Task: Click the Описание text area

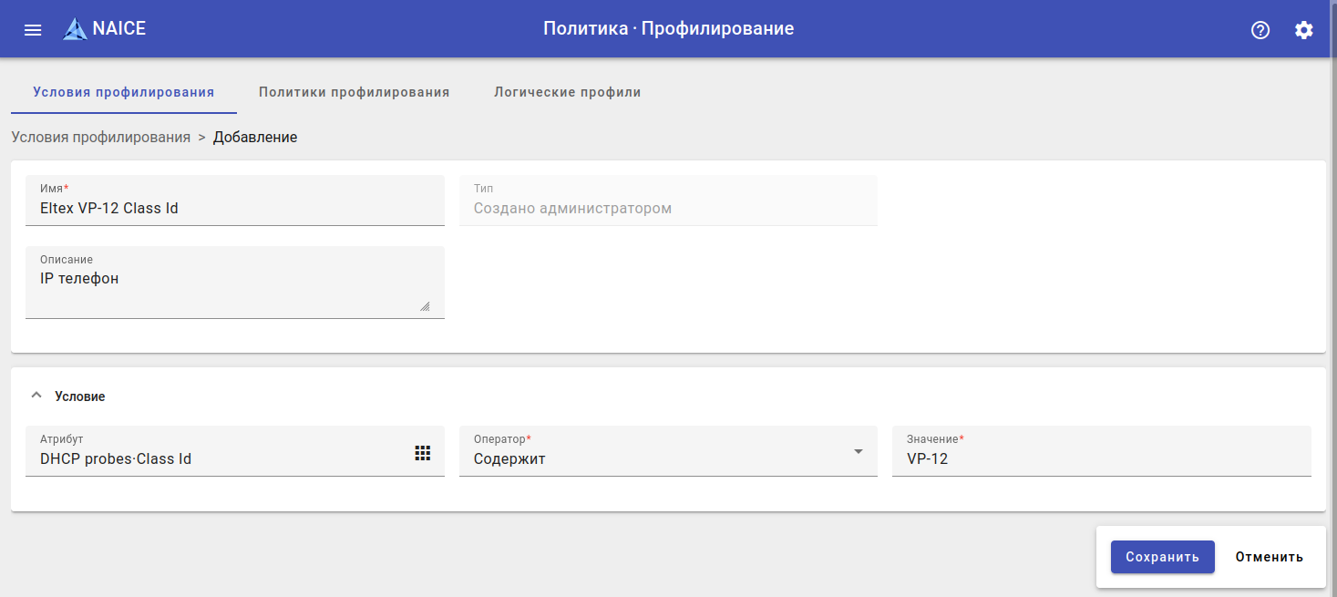Action: [x=228, y=287]
